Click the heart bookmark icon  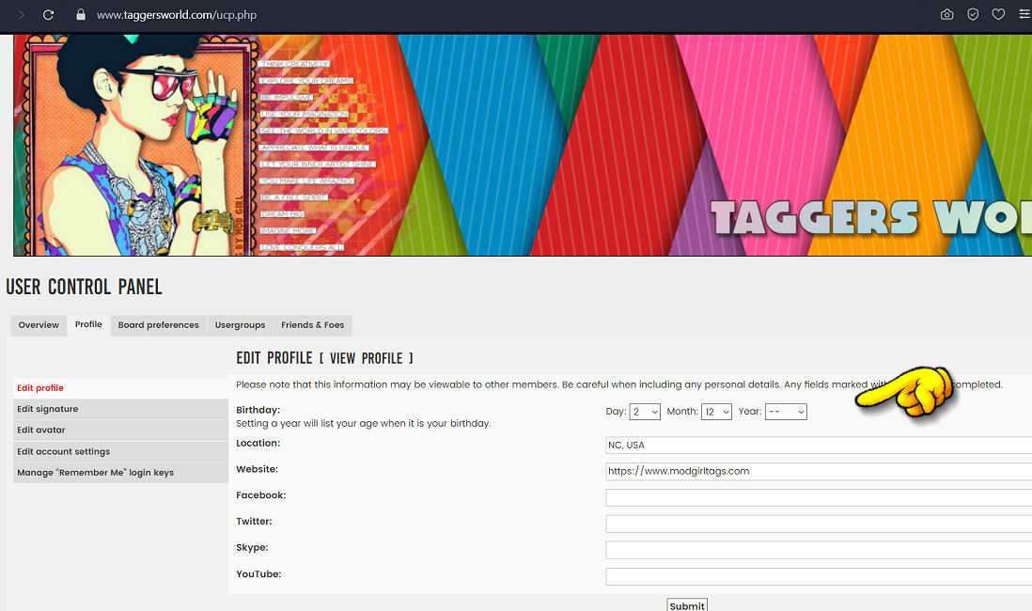point(998,14)
